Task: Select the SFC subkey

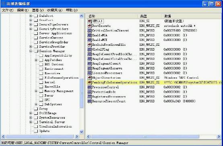Action: (47, 100)
